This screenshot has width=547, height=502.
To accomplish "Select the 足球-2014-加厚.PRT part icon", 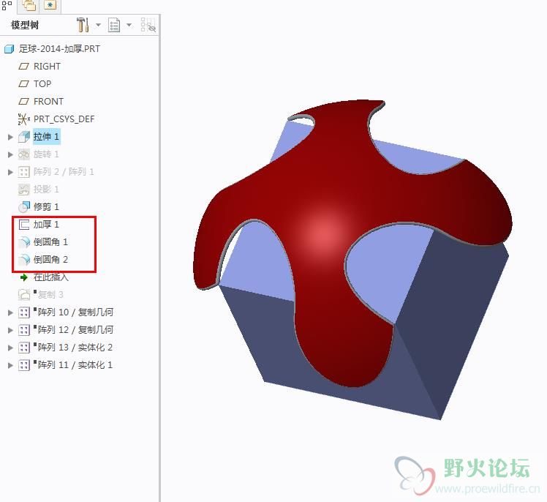I will point(9,49).
